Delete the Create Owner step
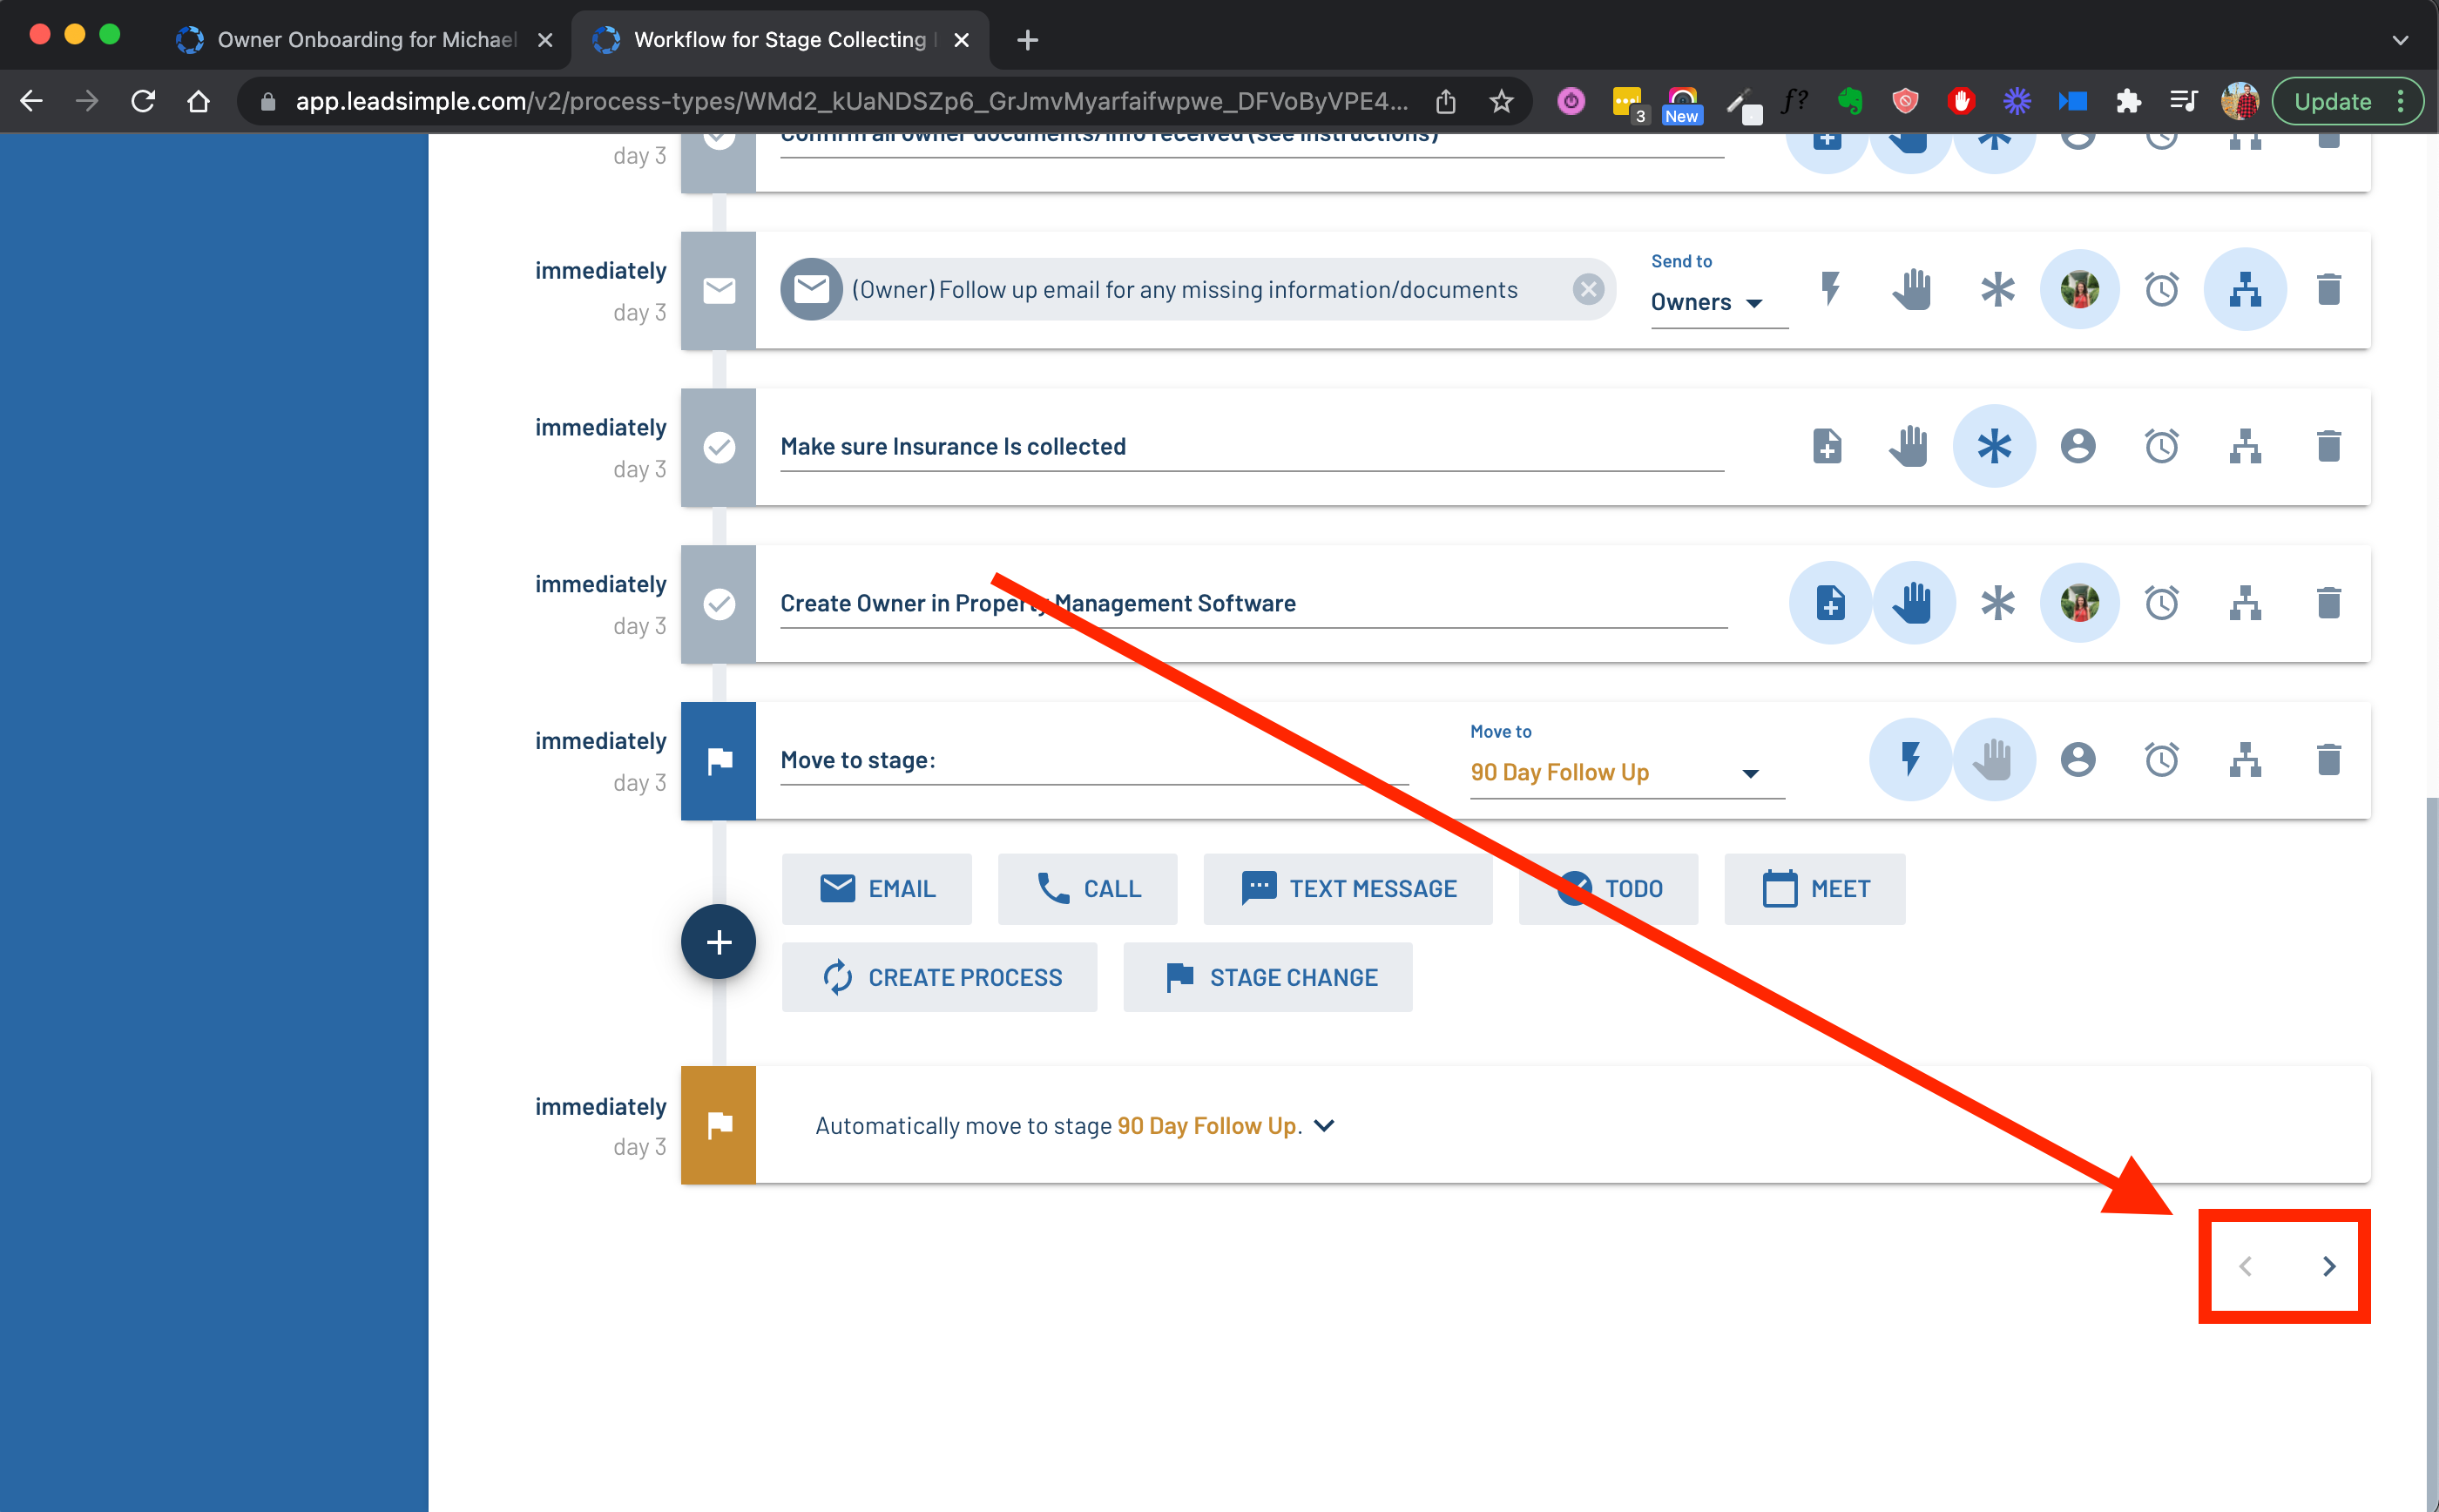The height and width of the screenshot is (1512, 2439). click(x=2329, y=603)
